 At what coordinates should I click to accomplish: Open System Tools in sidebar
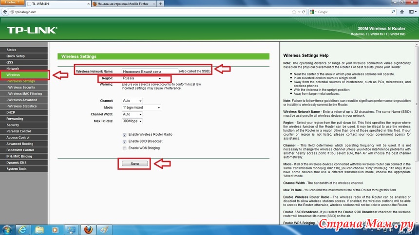tap(24, 169)
